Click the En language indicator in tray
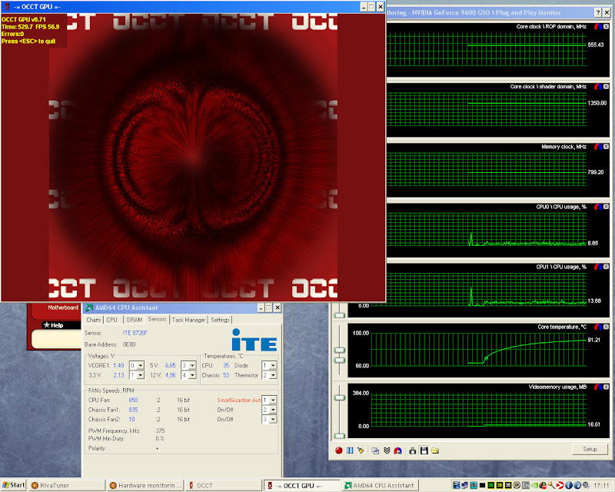Screen dimensions: 615x492 525,485
